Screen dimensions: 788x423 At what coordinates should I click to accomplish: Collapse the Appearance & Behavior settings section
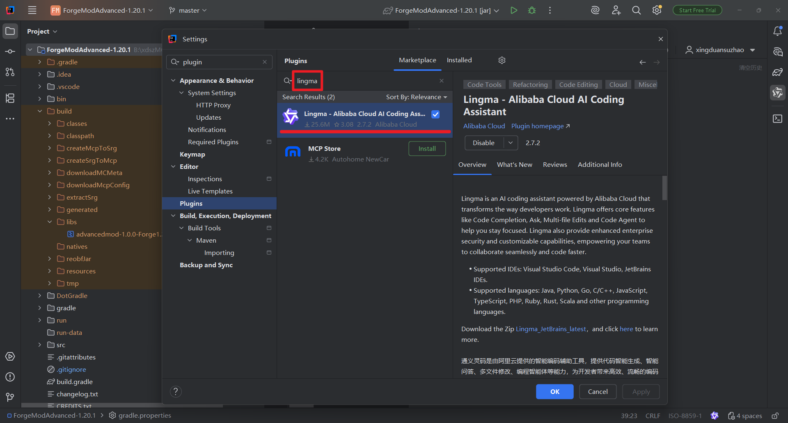(173, 81)
